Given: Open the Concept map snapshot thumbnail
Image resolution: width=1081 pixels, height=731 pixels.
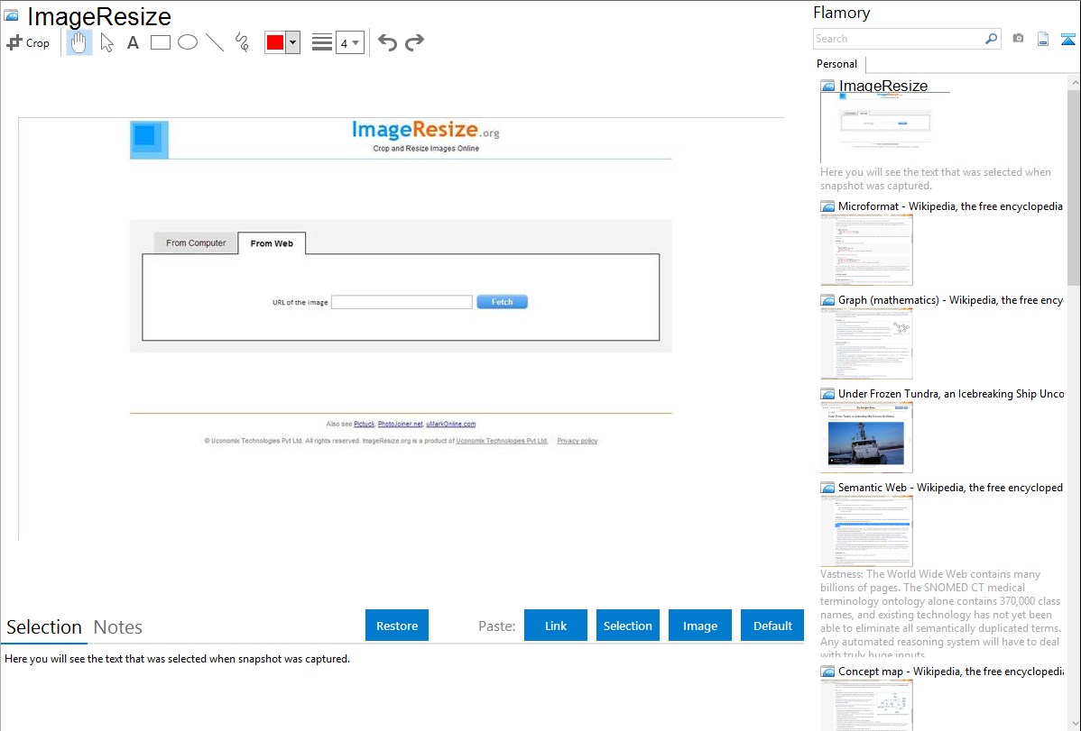Looking at the screenshot, I should [866, 705].
